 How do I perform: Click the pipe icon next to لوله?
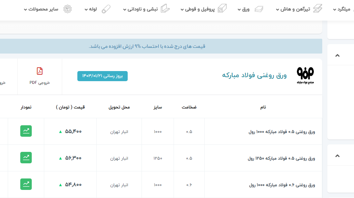(x=106, y=9)
